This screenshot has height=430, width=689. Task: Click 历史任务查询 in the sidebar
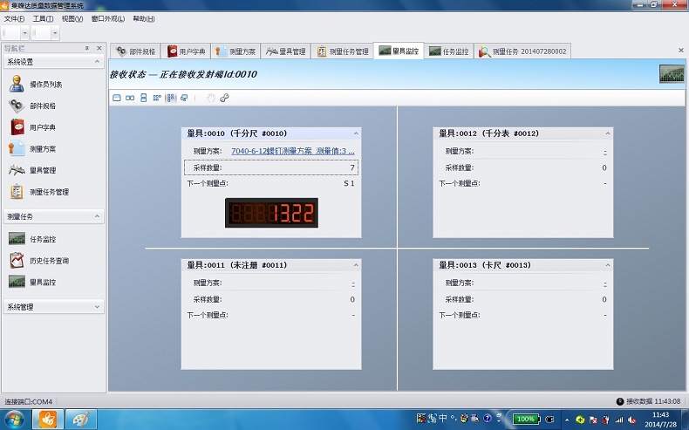click(49, 261)
